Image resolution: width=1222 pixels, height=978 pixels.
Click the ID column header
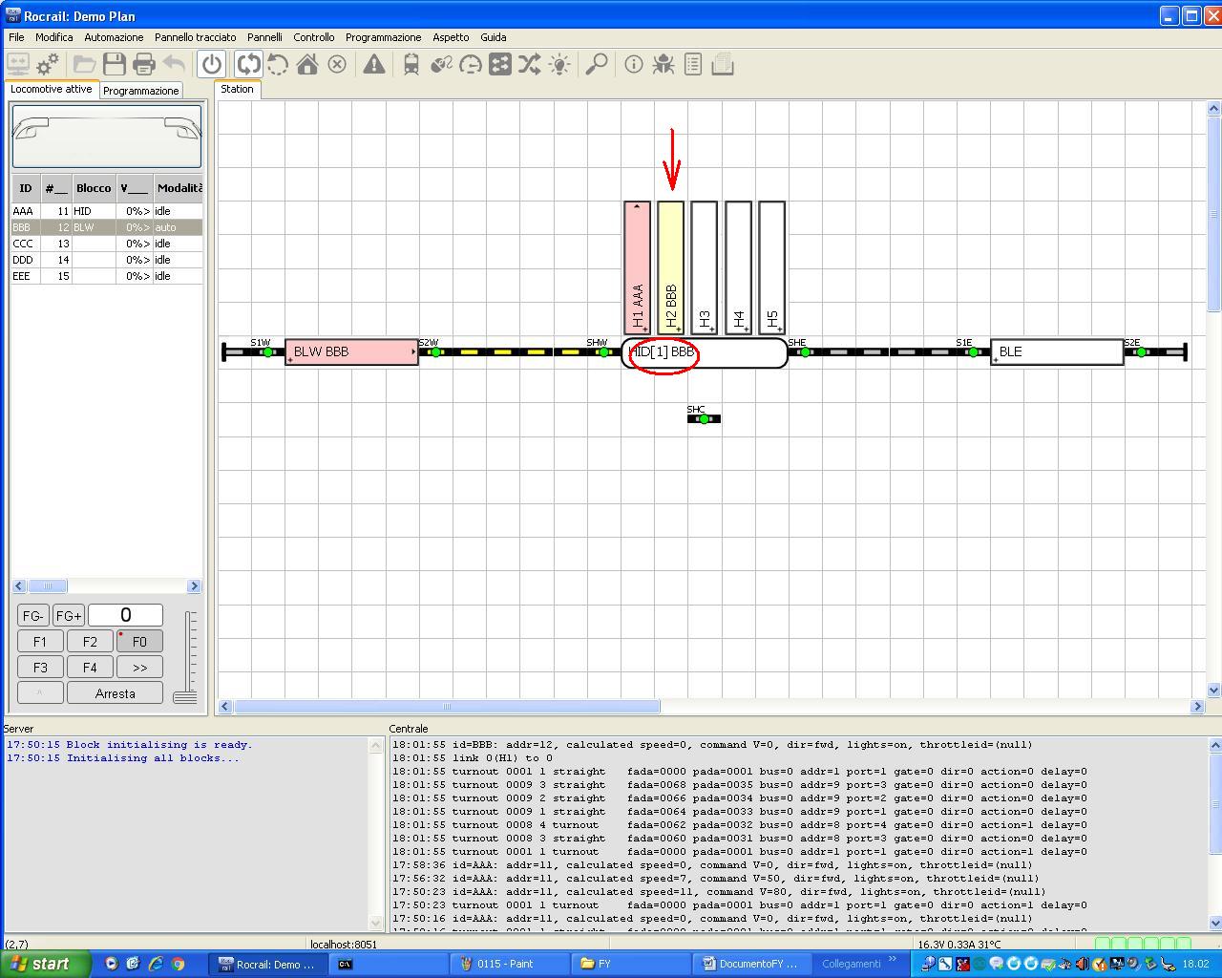[26, 188]
